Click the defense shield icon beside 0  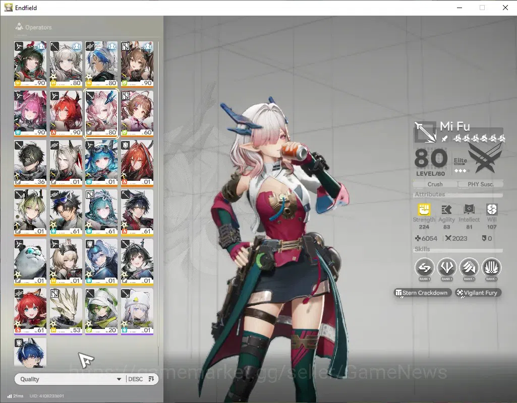(484, 238)
